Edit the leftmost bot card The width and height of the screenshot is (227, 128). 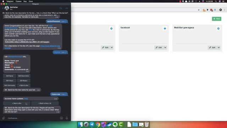pyautogui.click(x=105, y=47)
